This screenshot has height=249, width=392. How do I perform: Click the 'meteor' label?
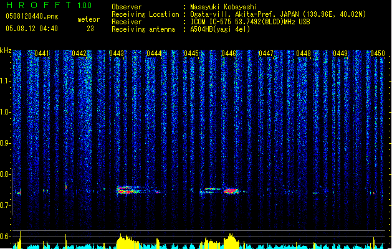pos(88,19)
